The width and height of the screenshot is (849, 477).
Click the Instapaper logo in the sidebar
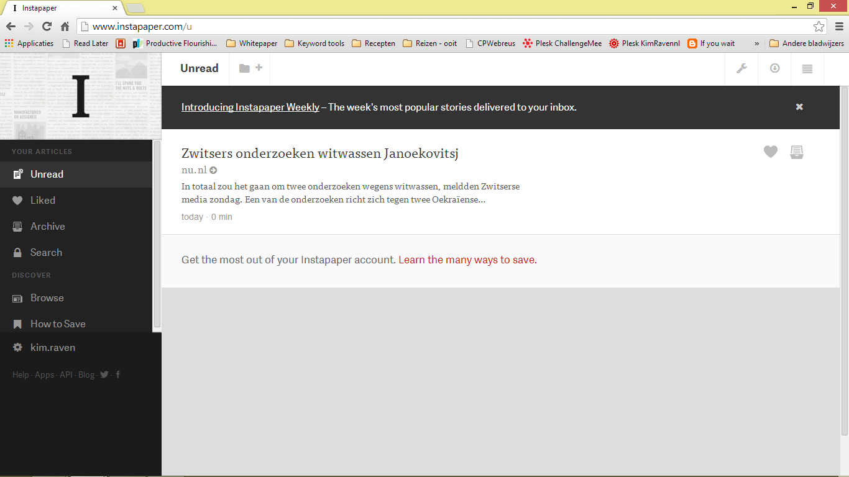(81, 96)
